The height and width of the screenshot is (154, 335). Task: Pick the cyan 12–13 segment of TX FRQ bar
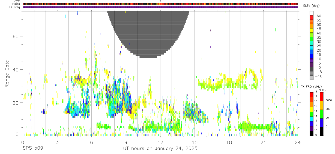pos(312,119)
